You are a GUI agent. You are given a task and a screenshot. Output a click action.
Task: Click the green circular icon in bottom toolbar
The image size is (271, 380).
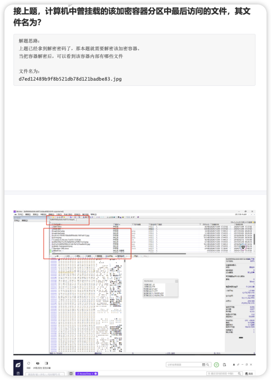(x=216, y=365)
